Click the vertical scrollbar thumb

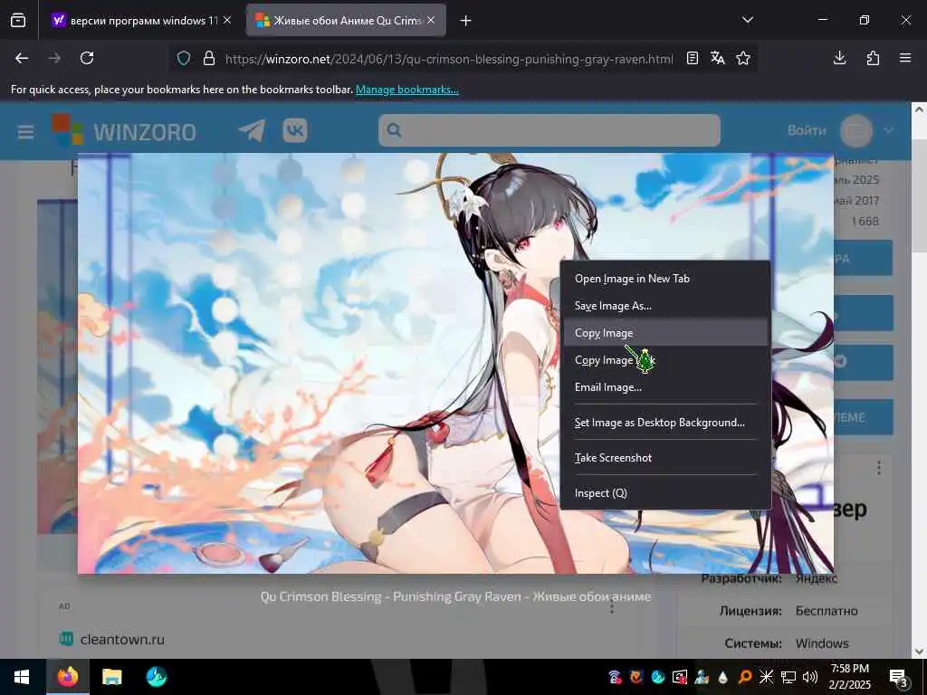pyautogui.click(x=919, y=195)
